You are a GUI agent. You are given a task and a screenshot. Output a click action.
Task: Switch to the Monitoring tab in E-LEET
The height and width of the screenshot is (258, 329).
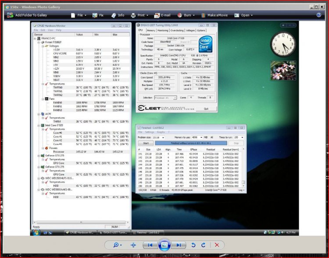click(163, 31)
